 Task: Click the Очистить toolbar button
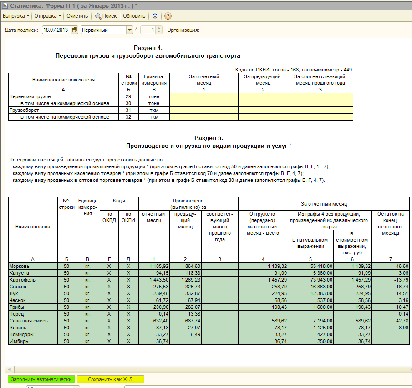[77, 16]
